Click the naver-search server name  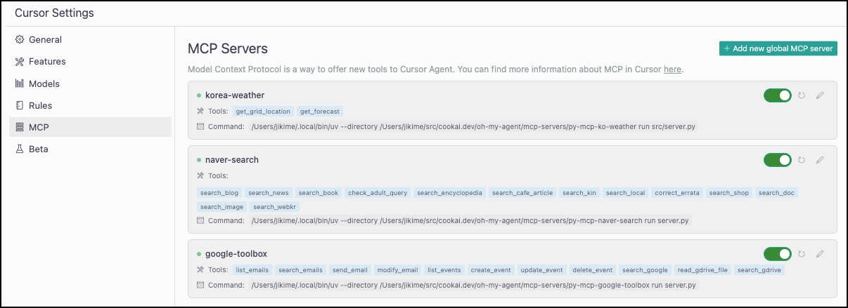pos(232,160)
